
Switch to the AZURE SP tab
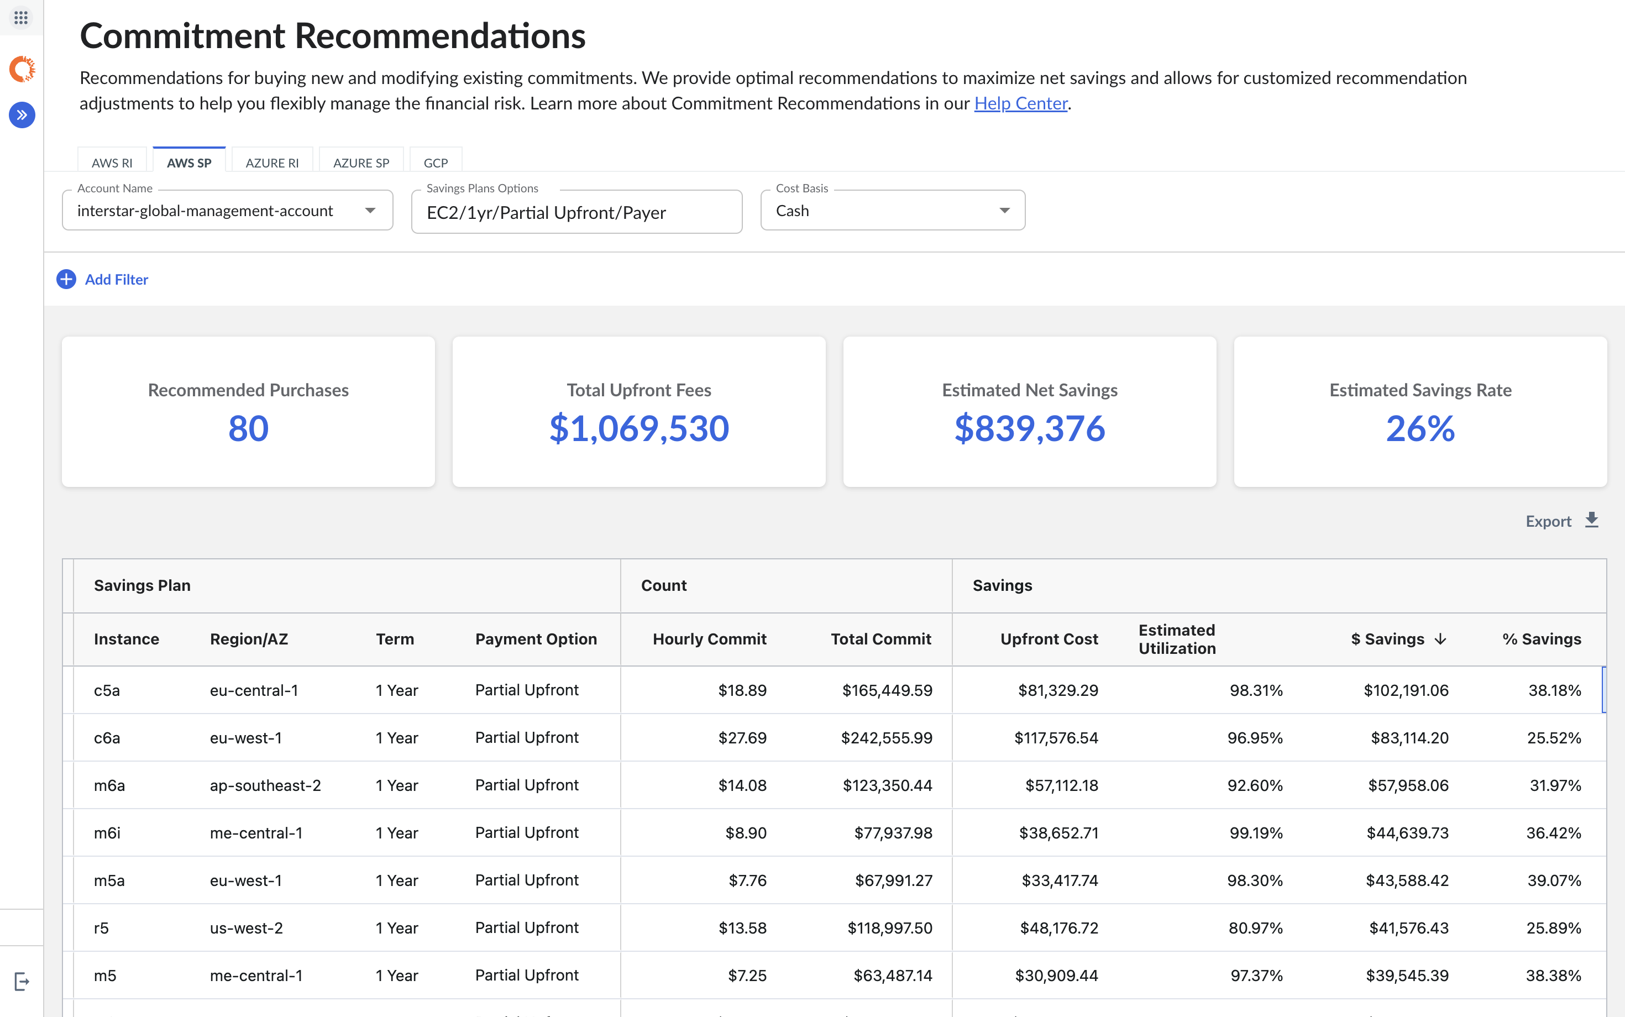click(x=361, y=162)
